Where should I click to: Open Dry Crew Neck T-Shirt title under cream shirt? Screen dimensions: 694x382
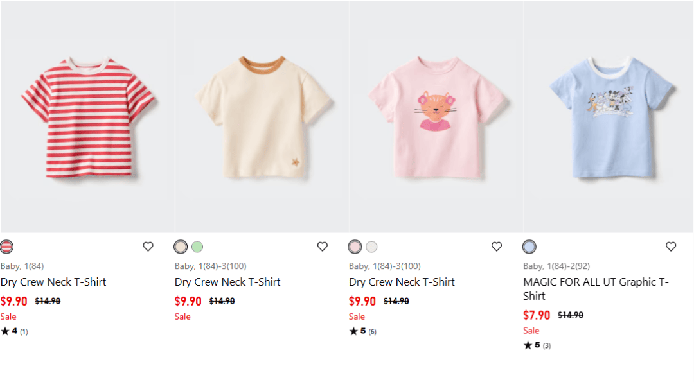[x=227, y=282]
